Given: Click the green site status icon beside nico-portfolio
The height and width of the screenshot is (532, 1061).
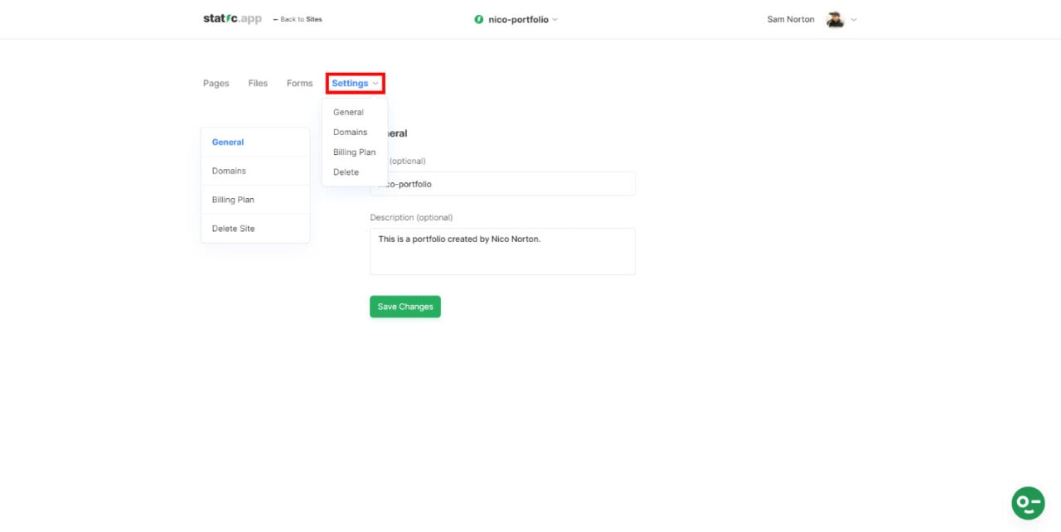Looking at the screenshot, I should tap(479, 19).
